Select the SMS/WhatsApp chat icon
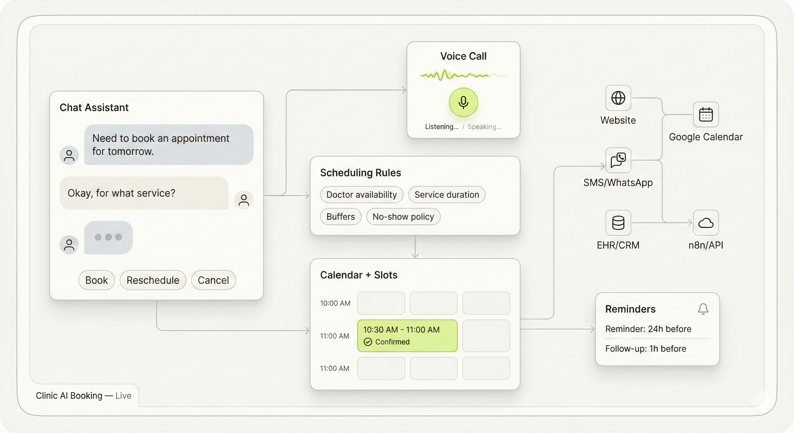Screen dimensions: 794x433 pyautogui.click(x=618, y=160)
